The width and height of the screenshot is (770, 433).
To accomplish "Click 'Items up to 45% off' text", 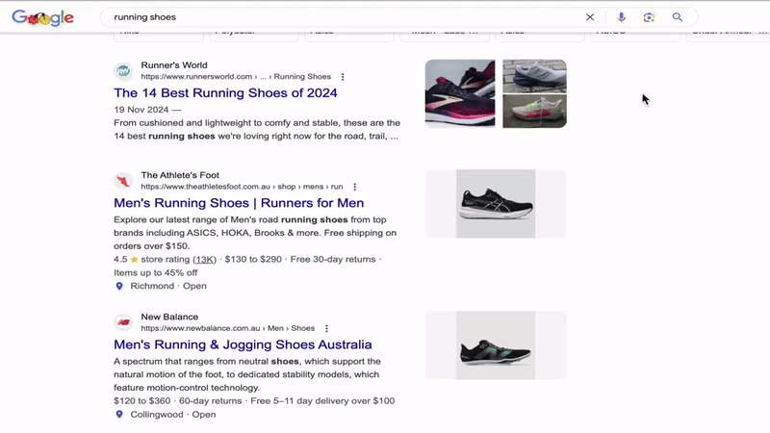I will pos(156,272).
